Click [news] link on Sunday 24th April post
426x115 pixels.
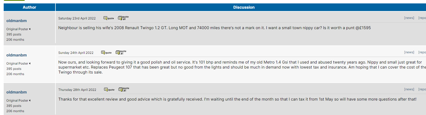tap(409, 52)
